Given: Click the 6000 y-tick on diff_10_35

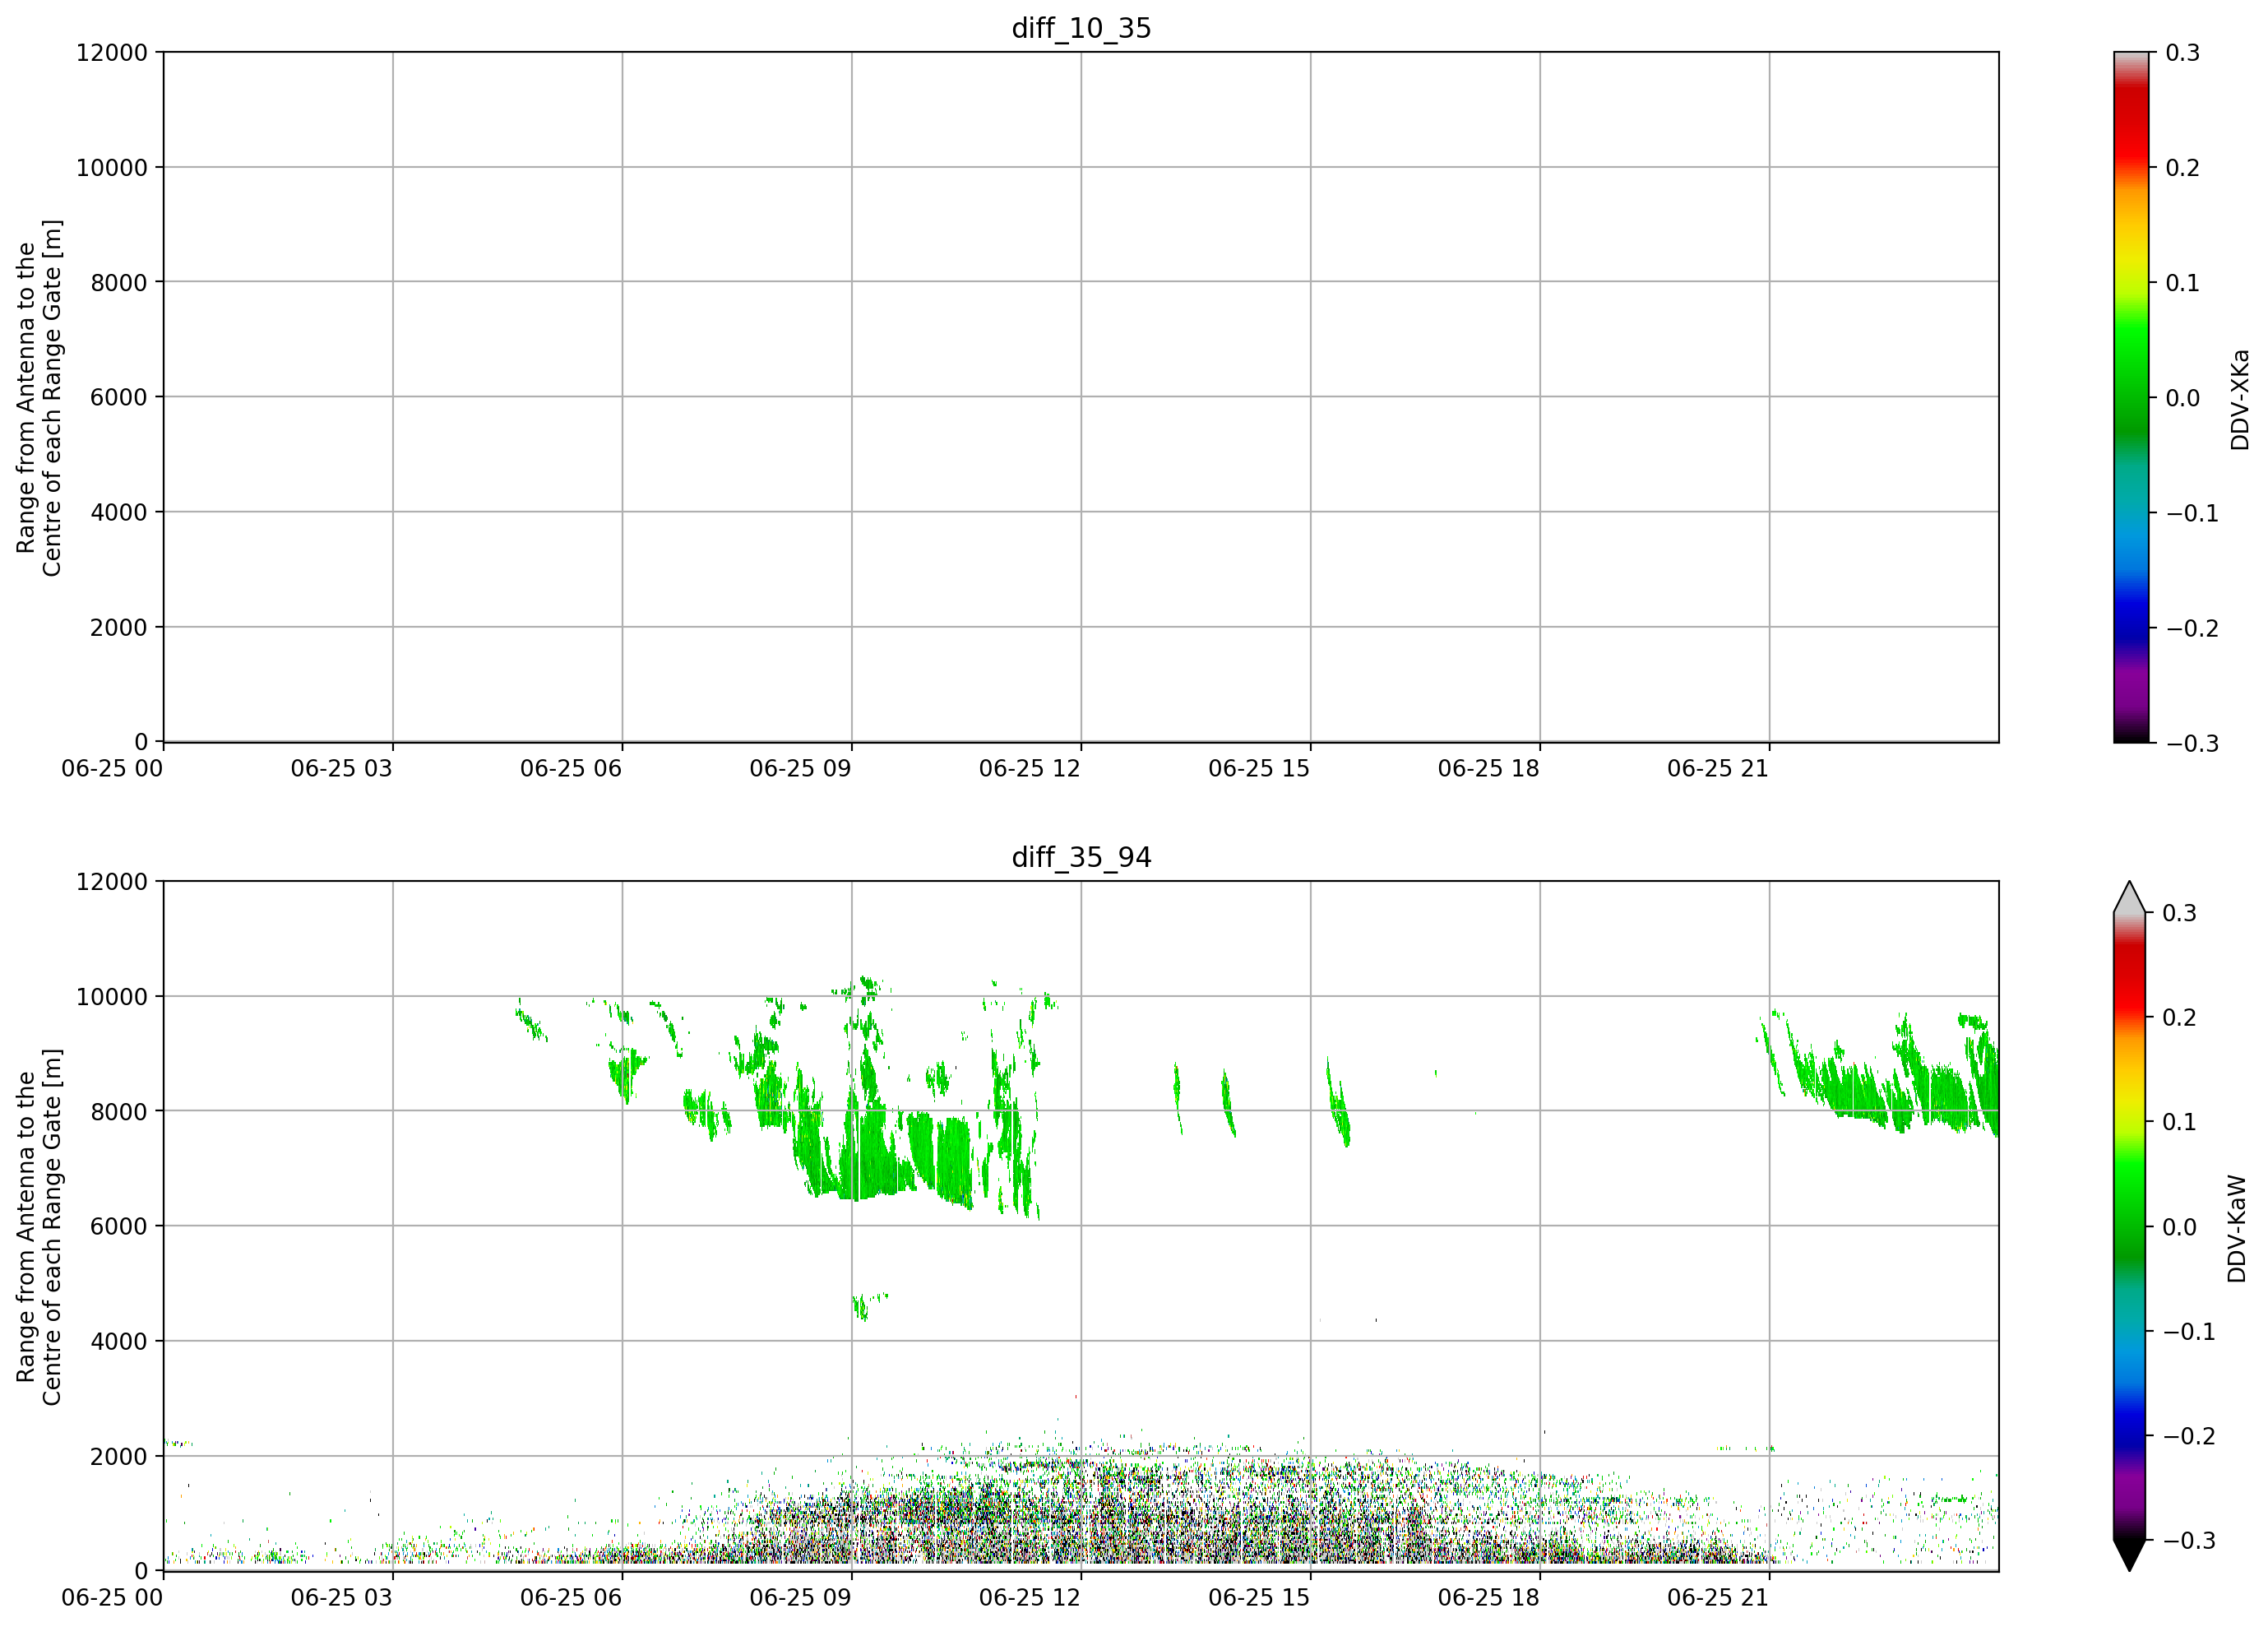Looking at the screenshot, I should coord(119,397).
